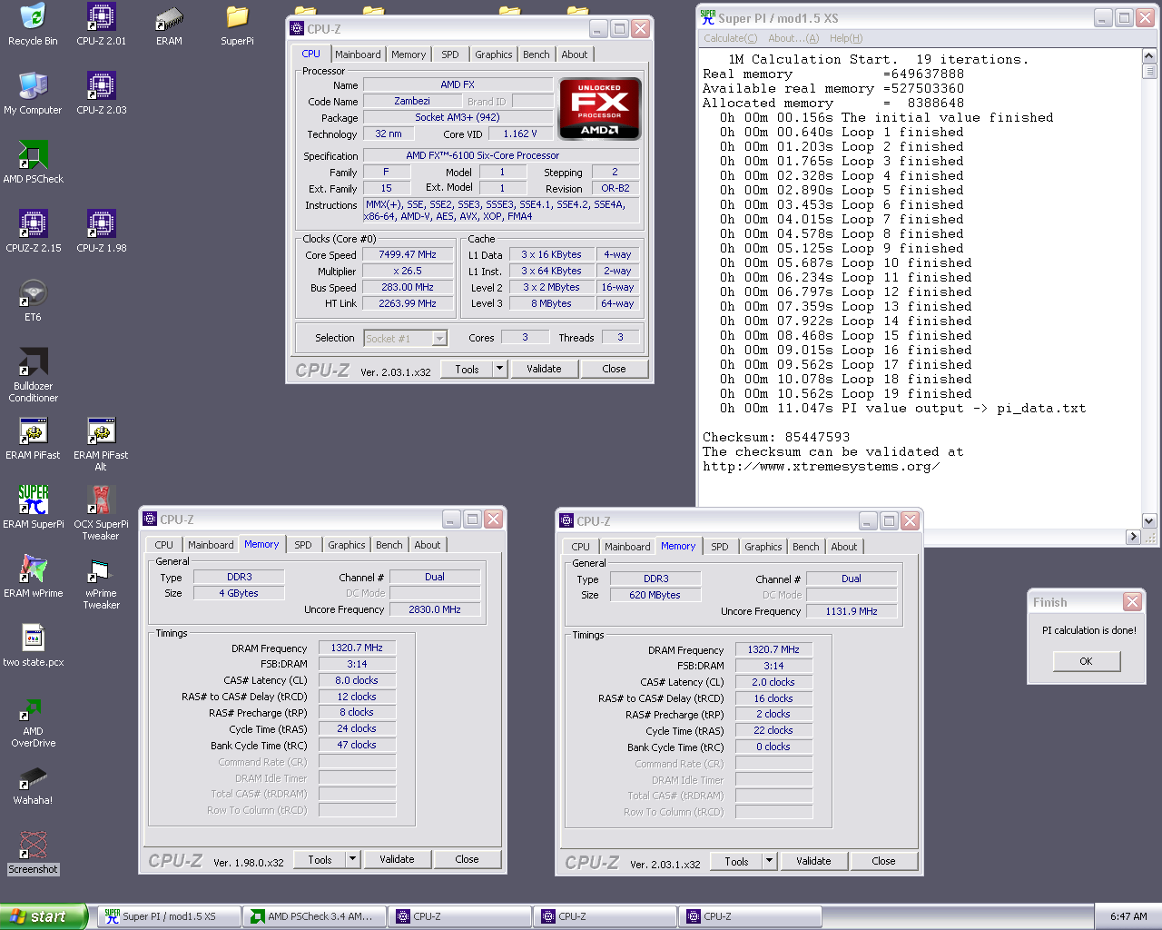
Task: Click Tools button in bottom-right CPU-Z
Action: 736,861
